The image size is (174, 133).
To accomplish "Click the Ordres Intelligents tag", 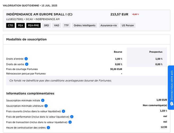I will 84,26.
